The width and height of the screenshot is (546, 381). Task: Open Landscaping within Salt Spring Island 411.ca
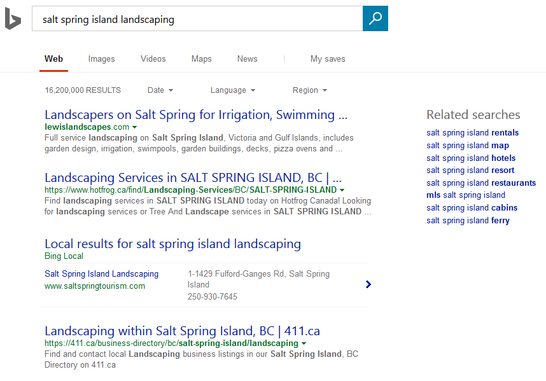tap(182, 331)
